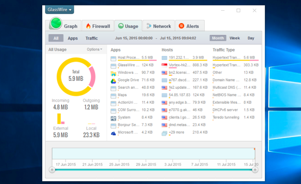This screenshot has width=301, height=184.
Task: Open the Network tab
Action: coord(159,26)
